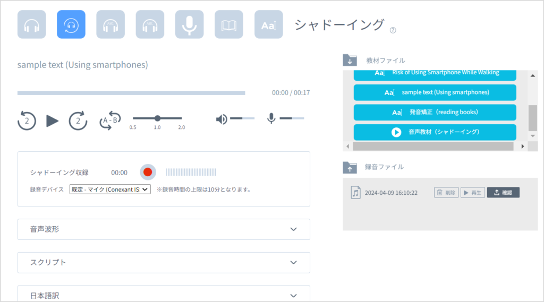The width and height of the screenshot is (544, 302).
Task: Skip forward 2 seconds
Action: 78,120
